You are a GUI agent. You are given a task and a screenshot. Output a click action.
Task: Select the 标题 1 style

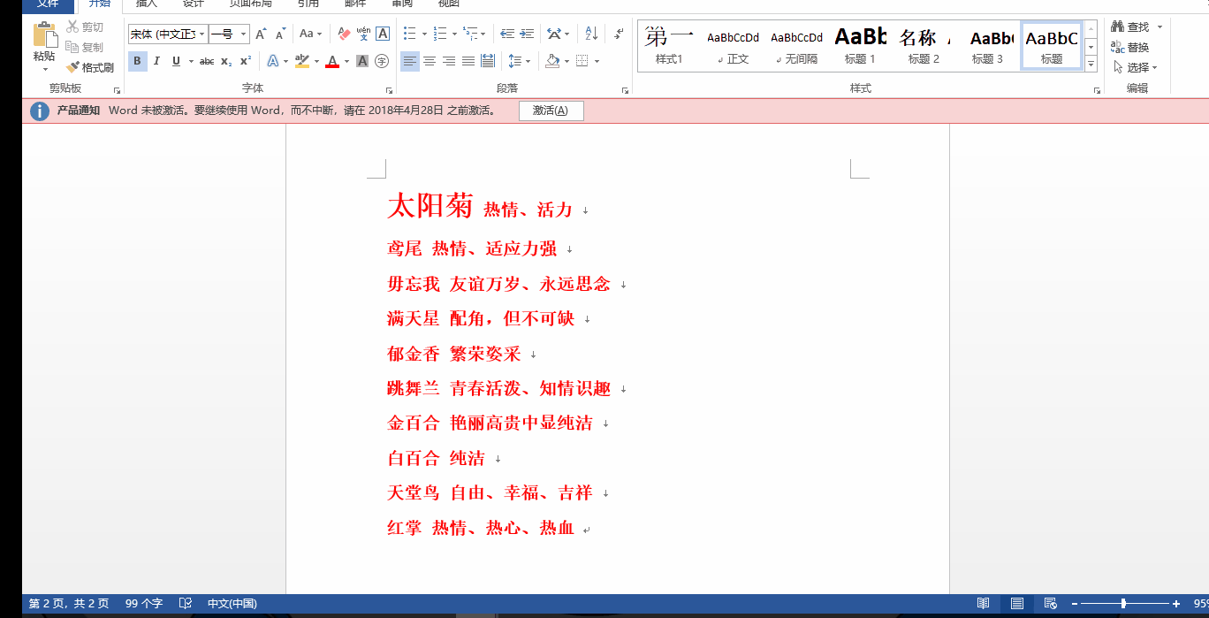coord(860,45)
